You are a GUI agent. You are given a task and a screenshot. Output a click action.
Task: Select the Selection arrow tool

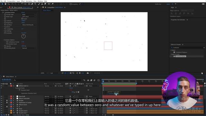tap(2, 4)
